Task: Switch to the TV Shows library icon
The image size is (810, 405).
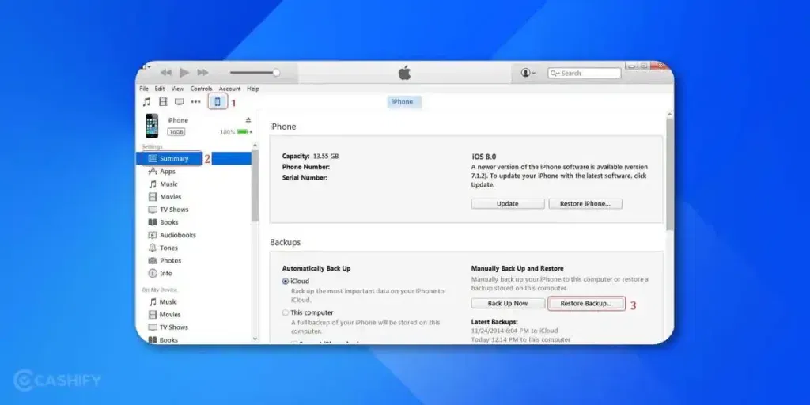Action: [180, 102]
